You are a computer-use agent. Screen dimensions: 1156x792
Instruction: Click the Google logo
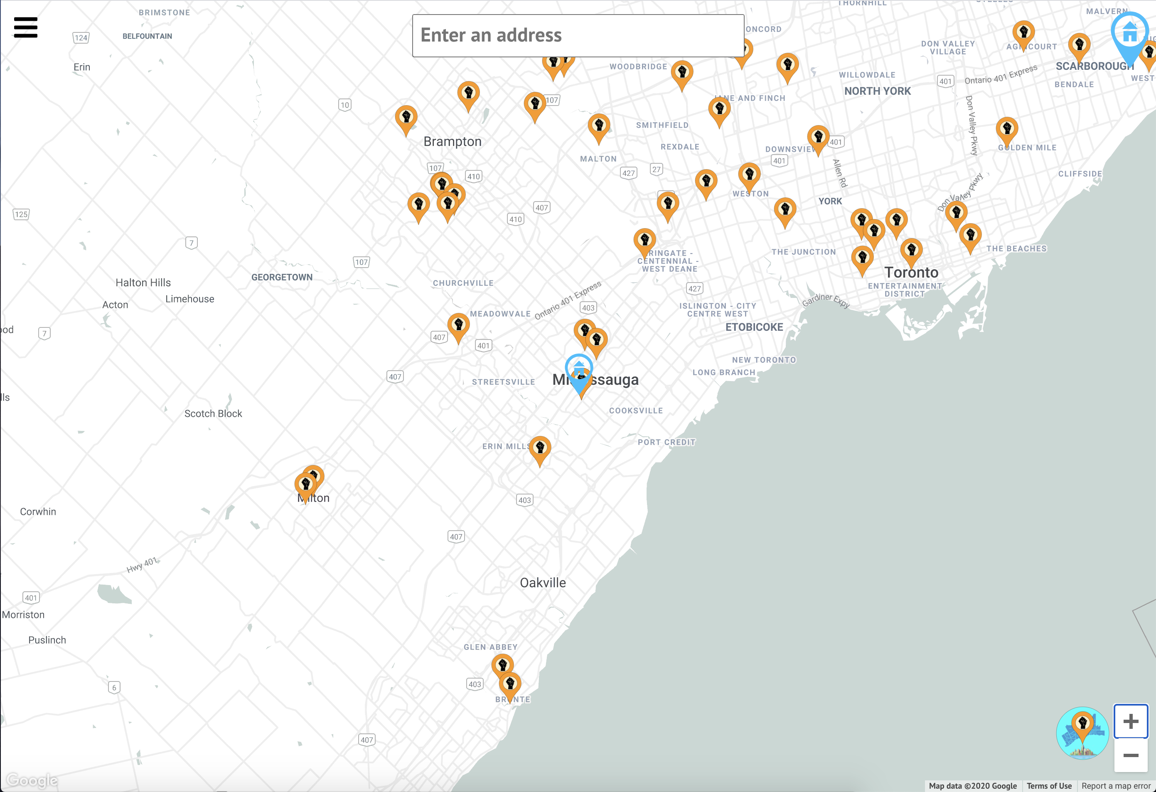32,780
